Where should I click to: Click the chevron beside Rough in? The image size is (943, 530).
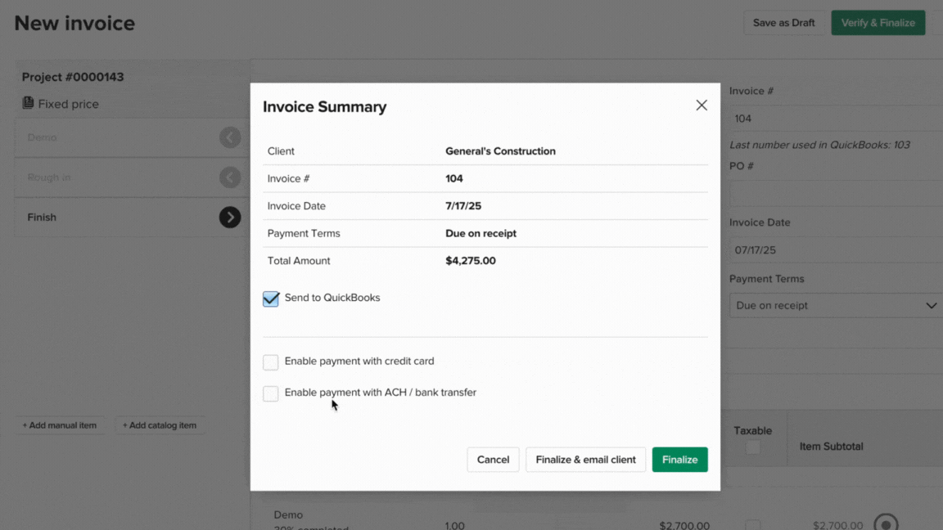click(230, 177)
